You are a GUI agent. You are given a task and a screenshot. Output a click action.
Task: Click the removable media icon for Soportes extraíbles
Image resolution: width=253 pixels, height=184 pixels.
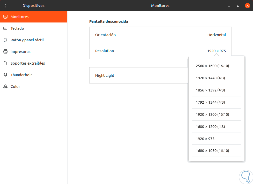click(x=5, y=63)
